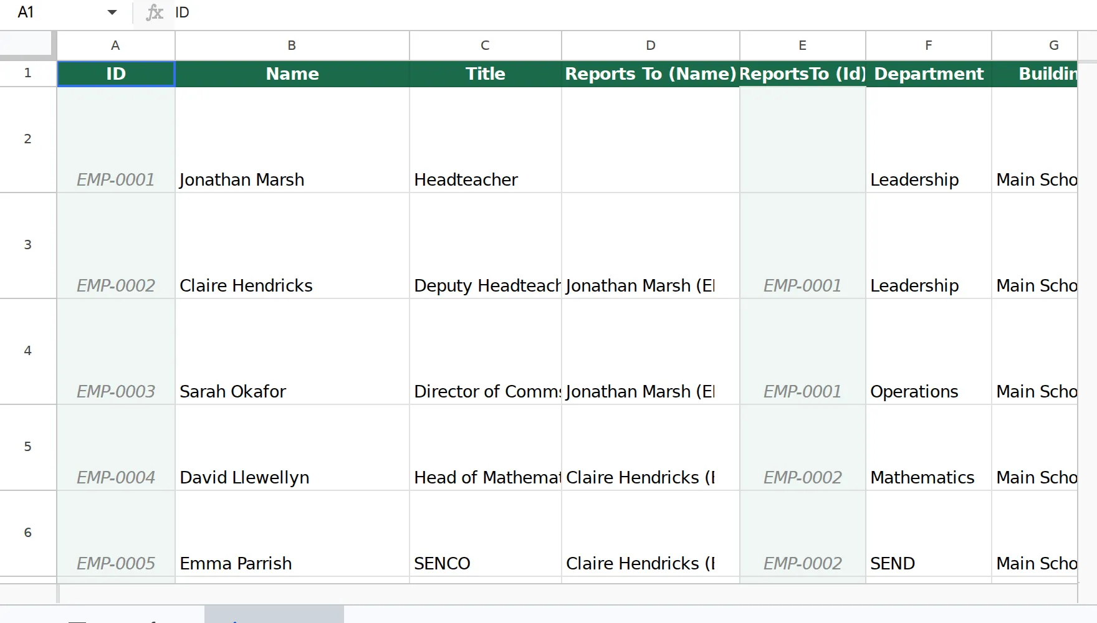Viewport: 1097px width, 623px height.
Task: Select the Emma Parrish name cell
Action: [x=292, y=533]
